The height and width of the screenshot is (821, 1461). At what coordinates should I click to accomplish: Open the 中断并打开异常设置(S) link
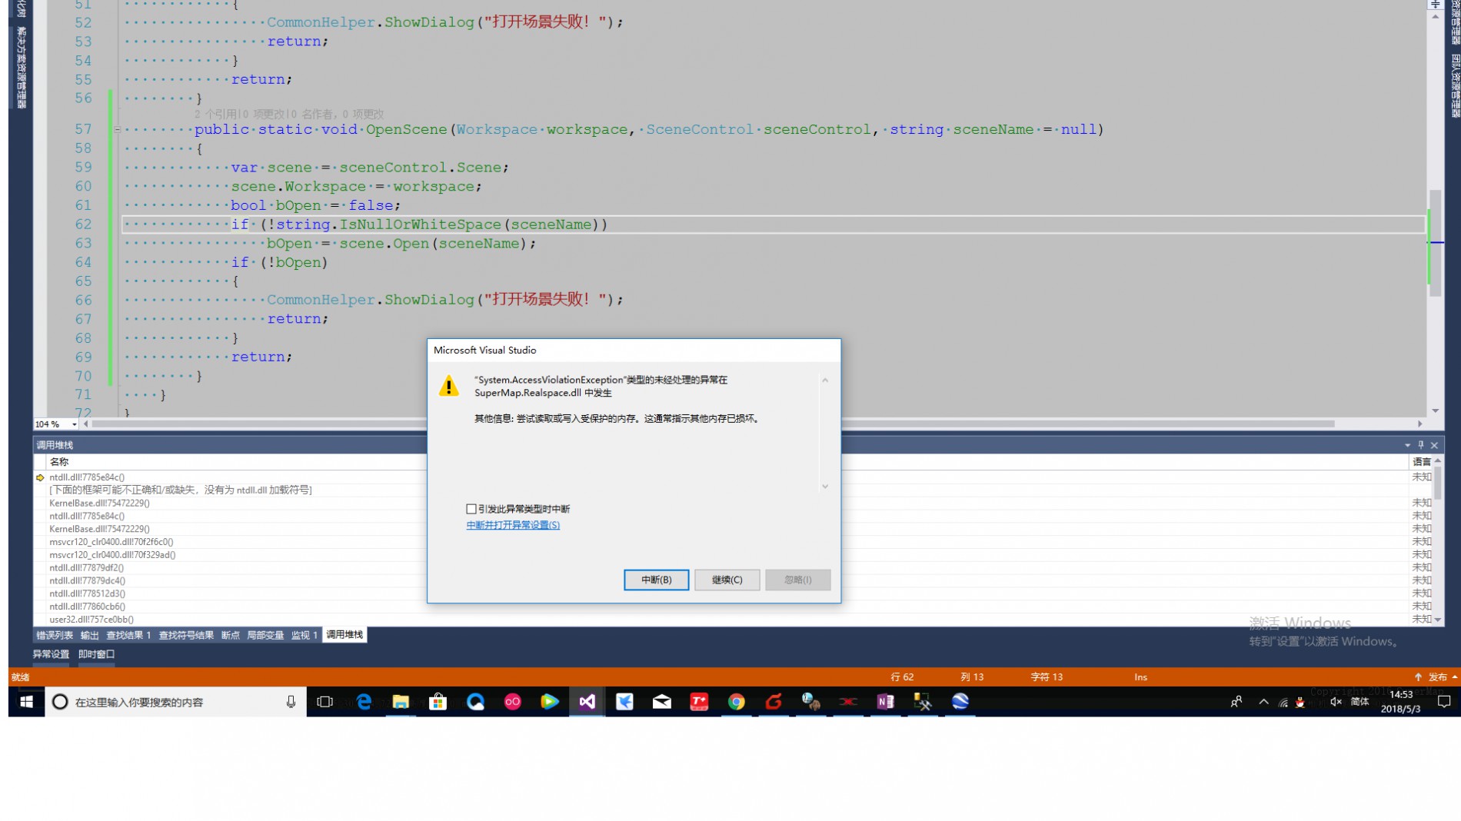coord(513,525)
